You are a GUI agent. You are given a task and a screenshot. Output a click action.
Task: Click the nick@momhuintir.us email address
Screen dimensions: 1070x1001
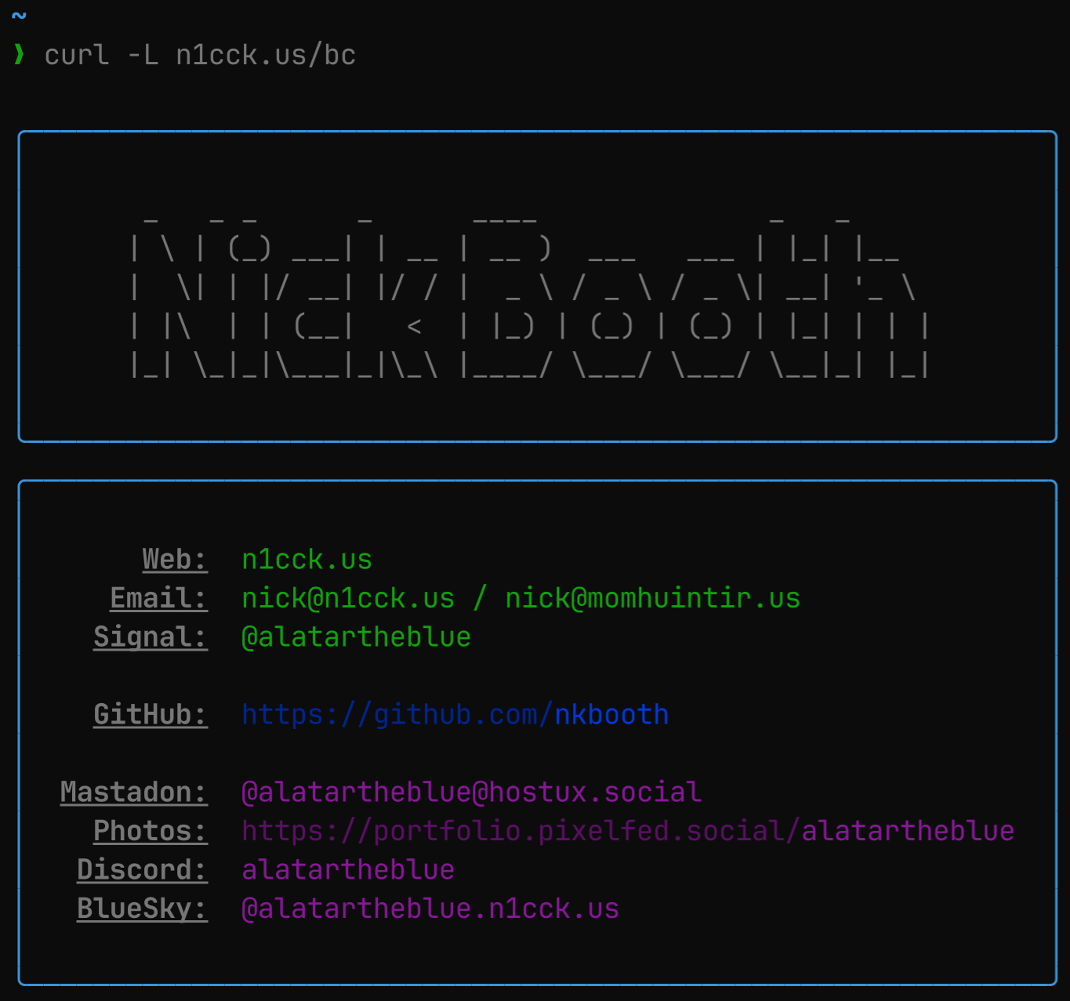[x=652, y=598]
